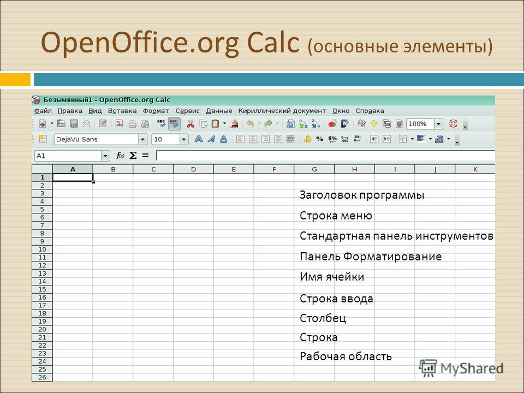Screen dimensions: 524x393
Task: Click the Open file folder icon
Action: tap(61, 124)
